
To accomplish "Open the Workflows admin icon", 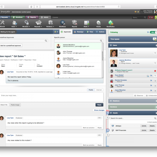I will (62, 24).
